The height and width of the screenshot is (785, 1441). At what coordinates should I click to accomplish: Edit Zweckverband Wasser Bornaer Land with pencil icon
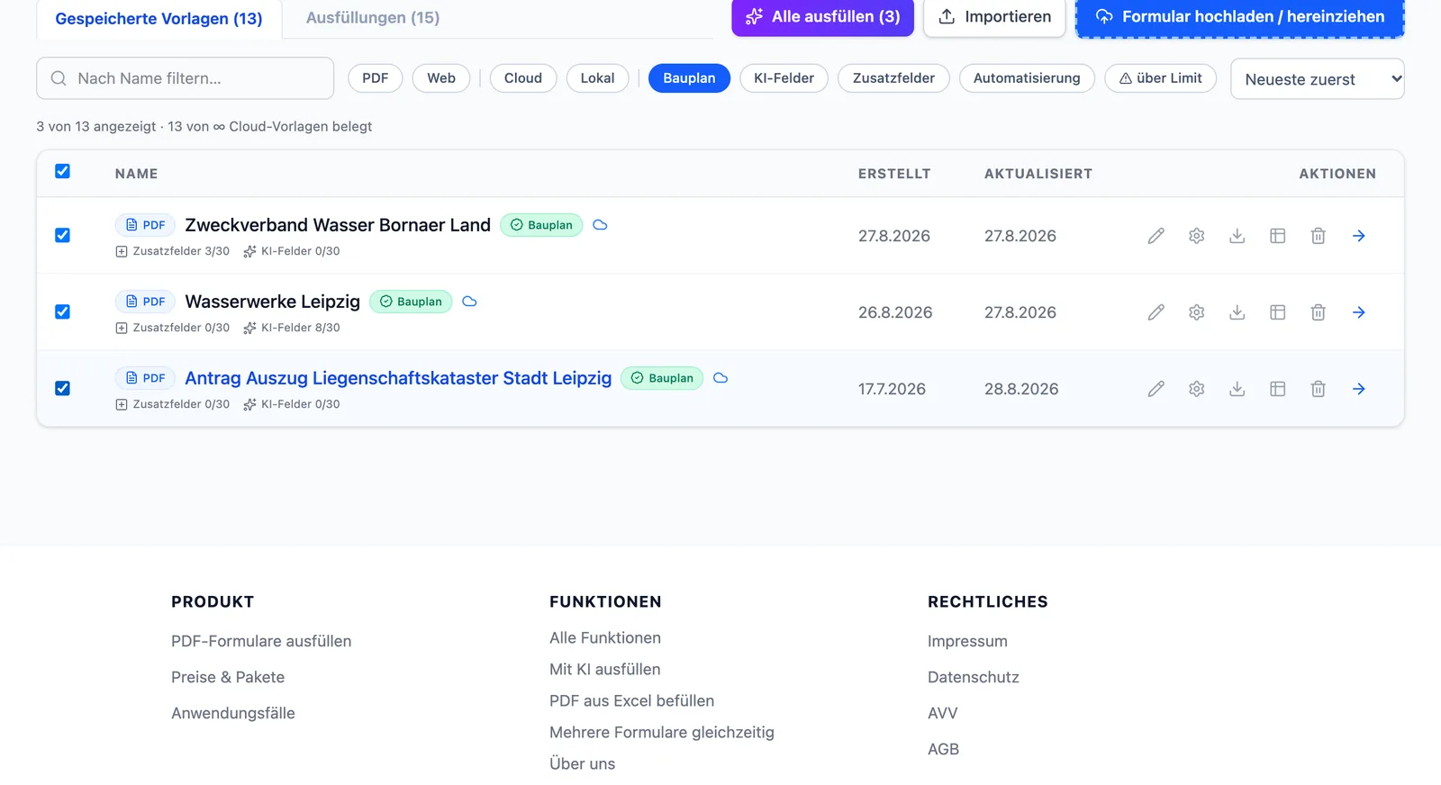[x=1156, y=236]
